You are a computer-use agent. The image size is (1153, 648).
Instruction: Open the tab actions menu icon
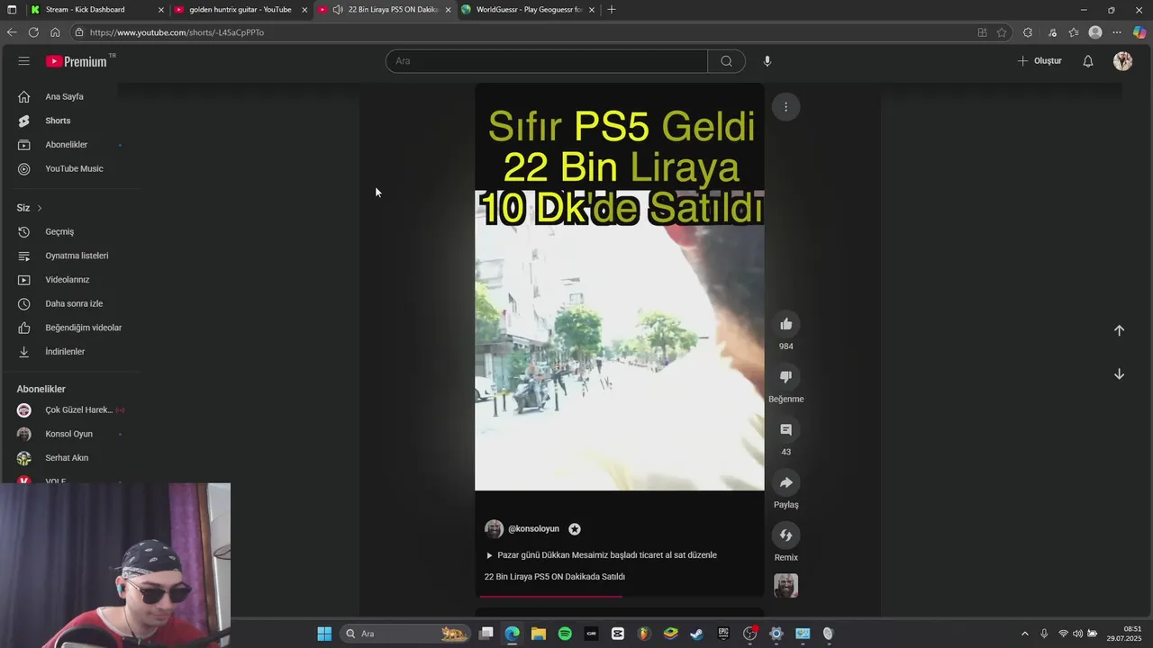click(x=12, y=9)
